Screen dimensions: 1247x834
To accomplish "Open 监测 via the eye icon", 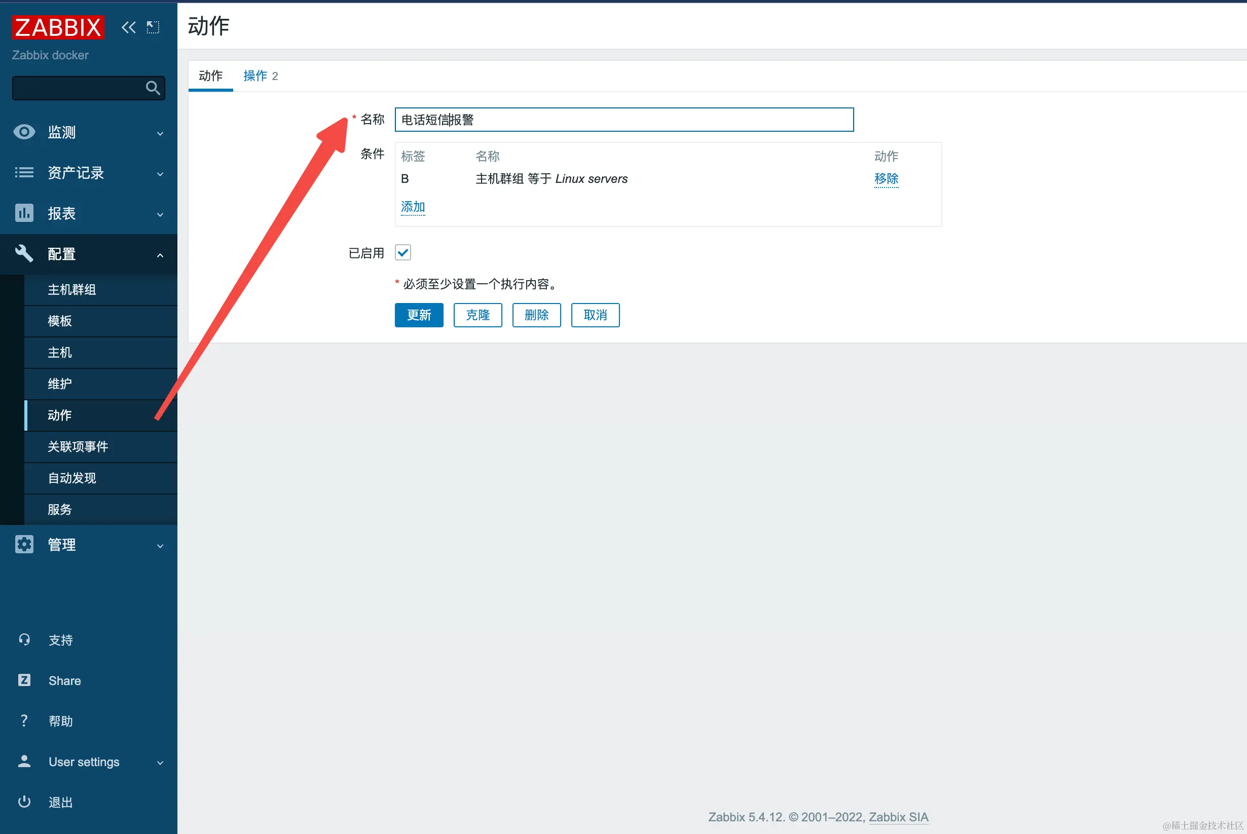I will [24, 132].
